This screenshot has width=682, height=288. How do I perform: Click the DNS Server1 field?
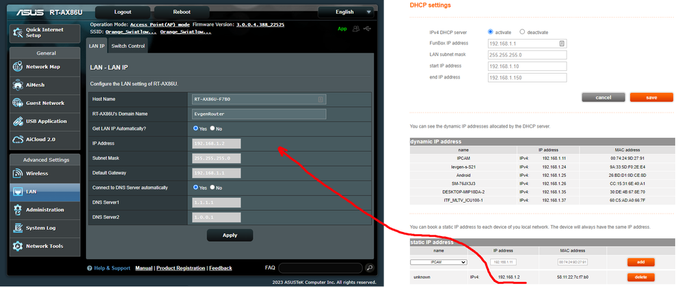click(217, 203)
